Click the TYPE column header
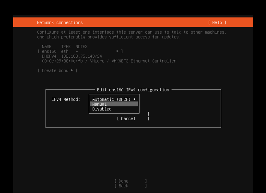 click(66, 46)
